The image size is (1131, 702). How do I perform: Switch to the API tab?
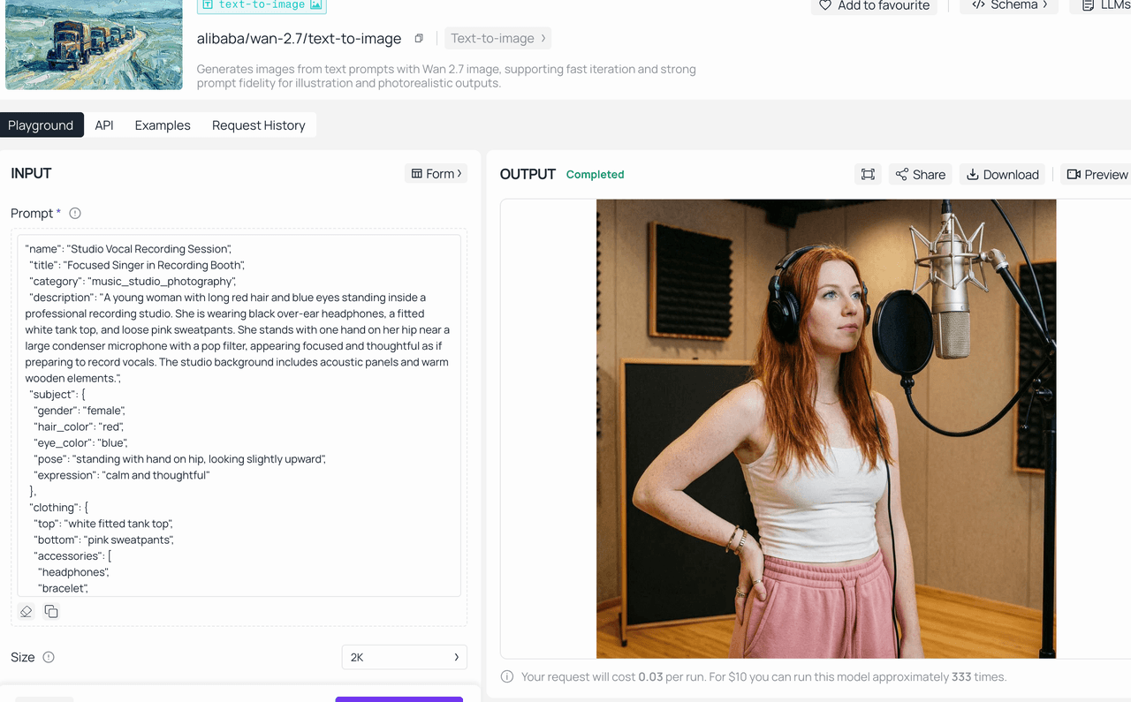point(104,125)
